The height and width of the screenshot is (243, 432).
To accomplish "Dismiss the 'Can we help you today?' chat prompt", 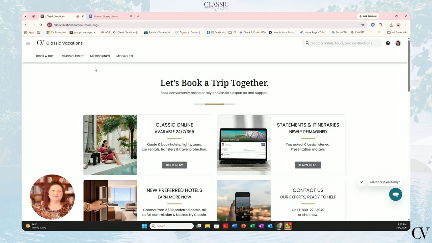I will (361, 182).
